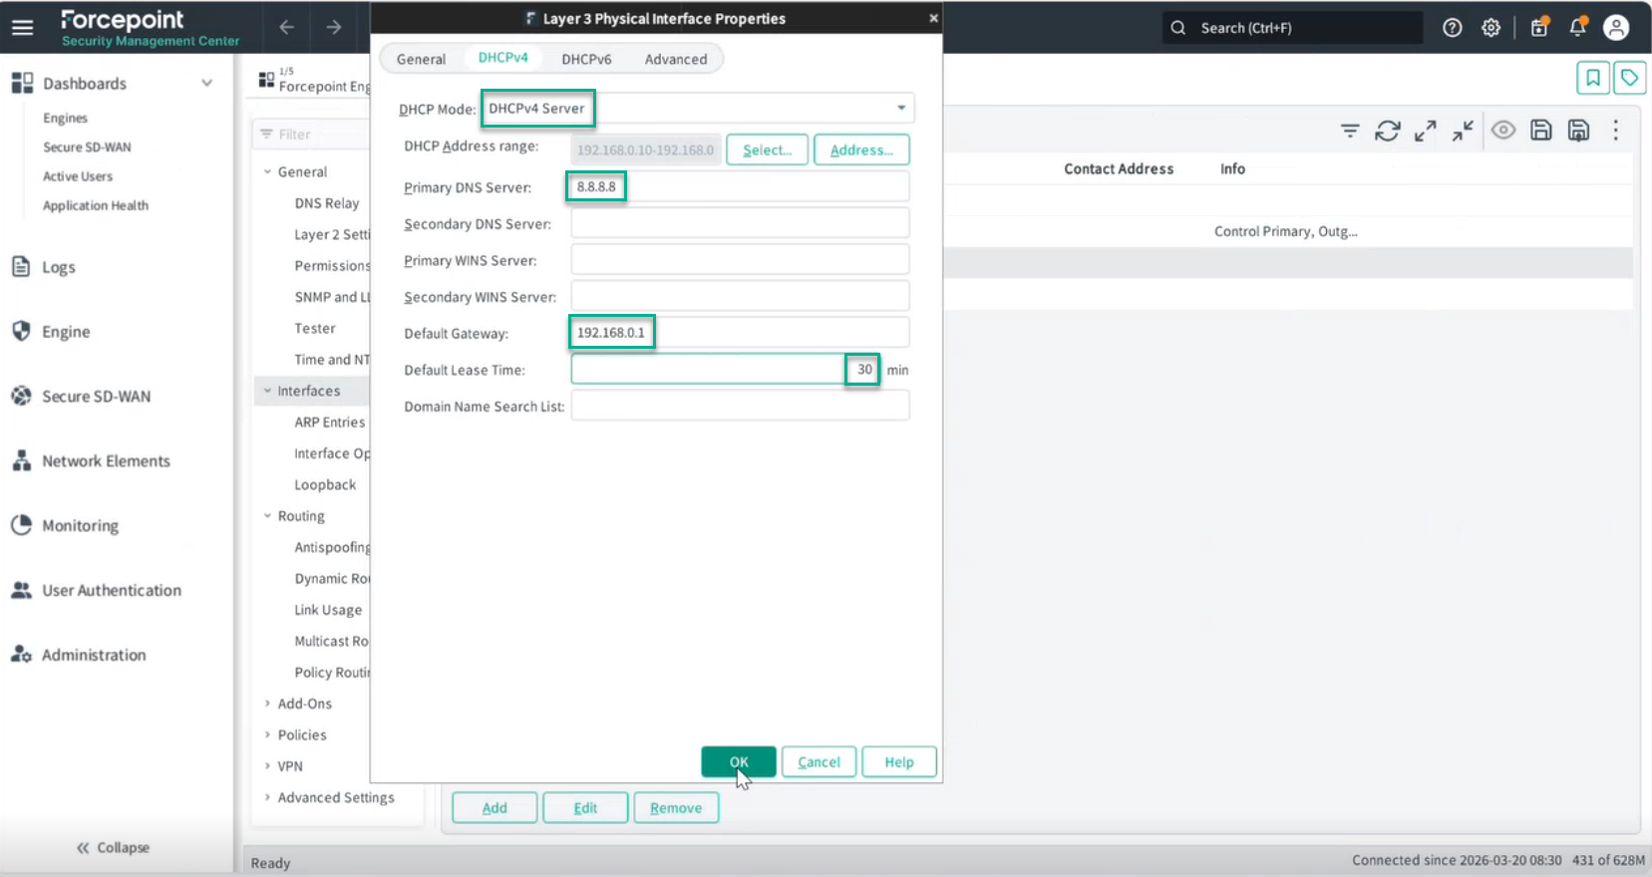
Task: Select the DHCPv4 tab
Action: pyautogui.click(x=503, y=58)
